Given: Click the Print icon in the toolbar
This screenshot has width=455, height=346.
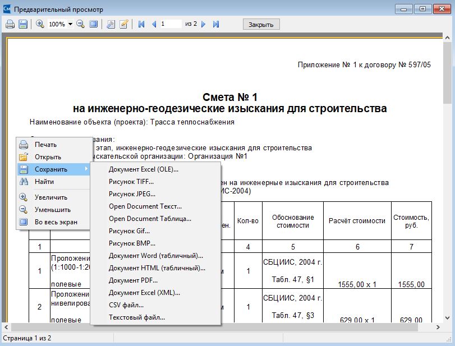Looking at the screenshot, I should (10, 24).
